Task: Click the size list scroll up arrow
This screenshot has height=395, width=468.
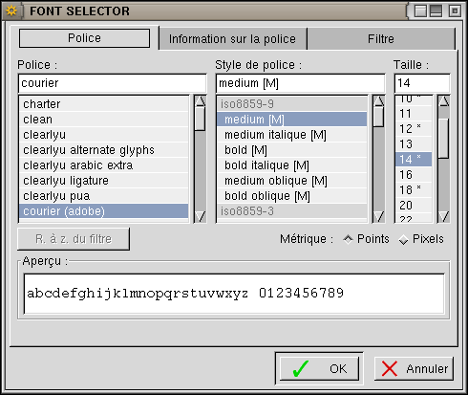Action: coord(444,101)
